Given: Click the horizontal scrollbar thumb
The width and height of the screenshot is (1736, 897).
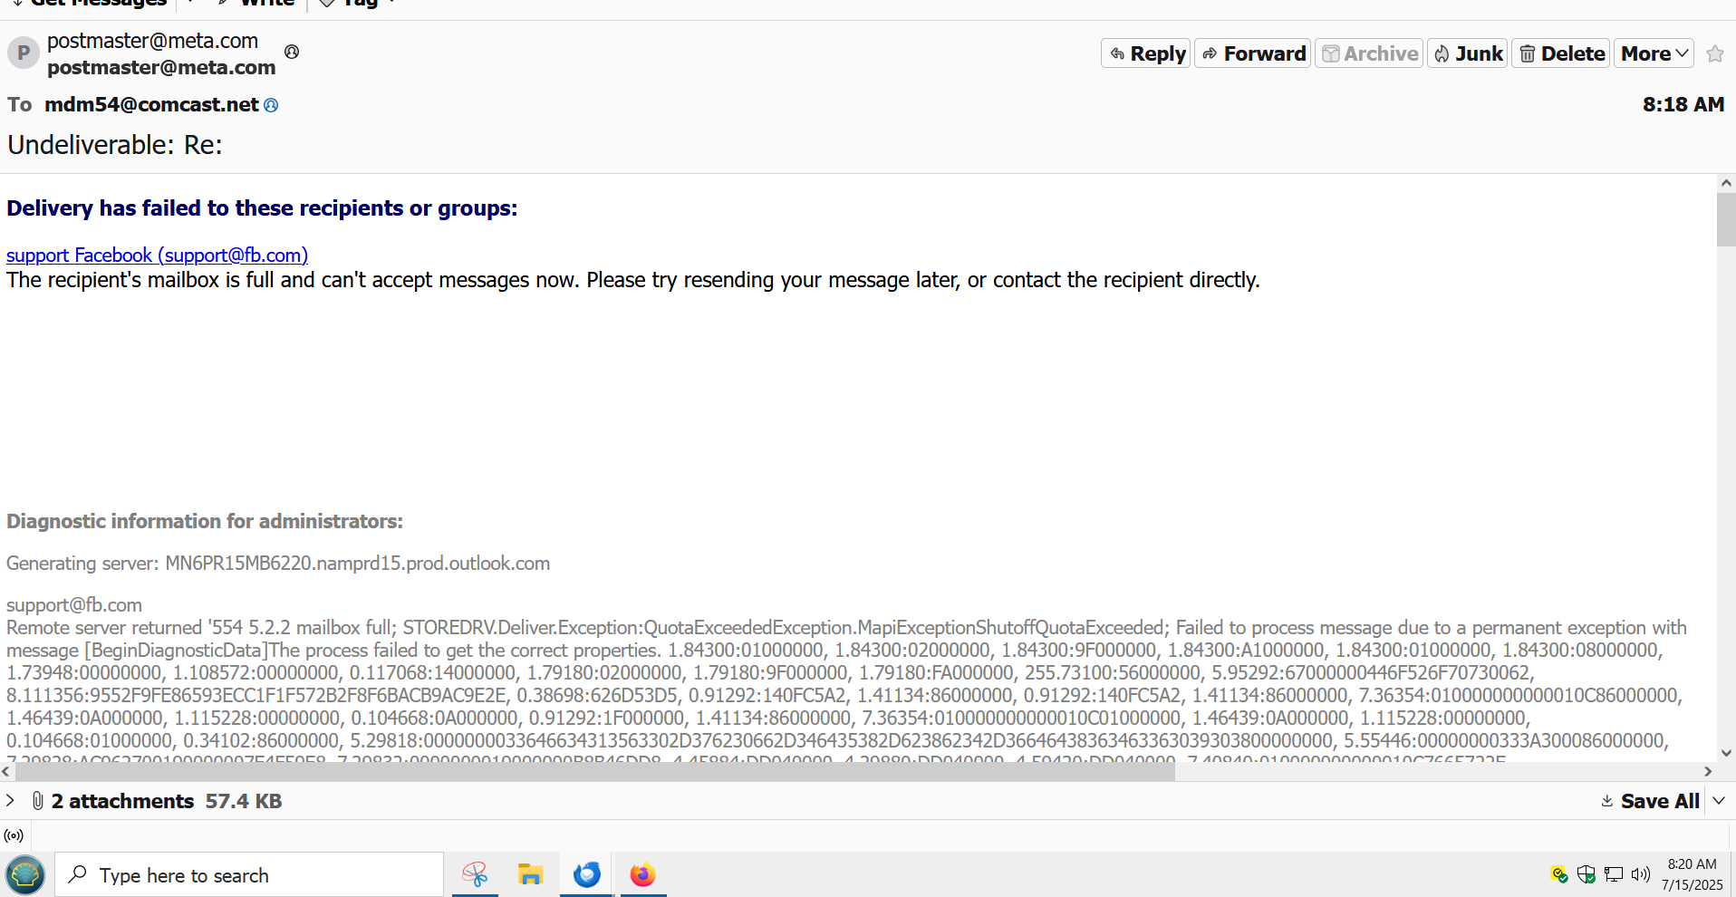Looking at the screenshot, I should [x=595, y=772].
